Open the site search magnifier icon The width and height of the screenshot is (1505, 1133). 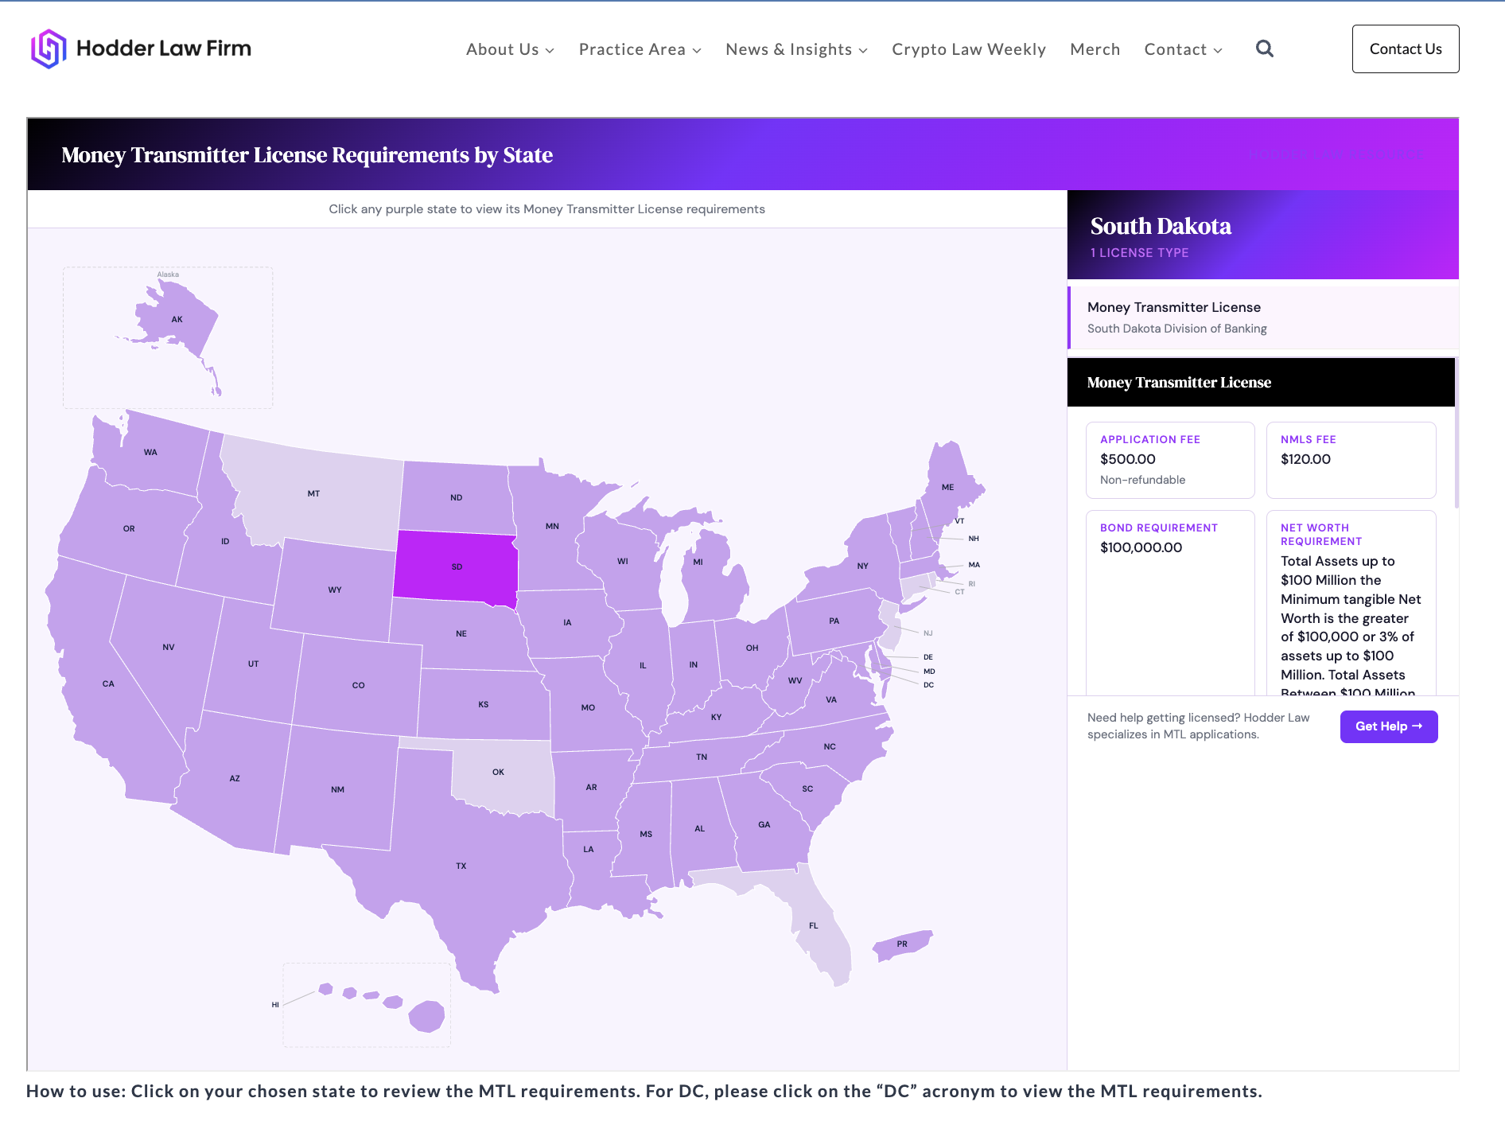1265,49
